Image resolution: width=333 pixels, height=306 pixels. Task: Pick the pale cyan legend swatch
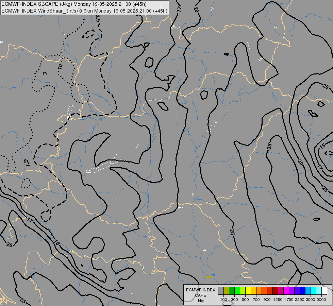coord(319,291)
